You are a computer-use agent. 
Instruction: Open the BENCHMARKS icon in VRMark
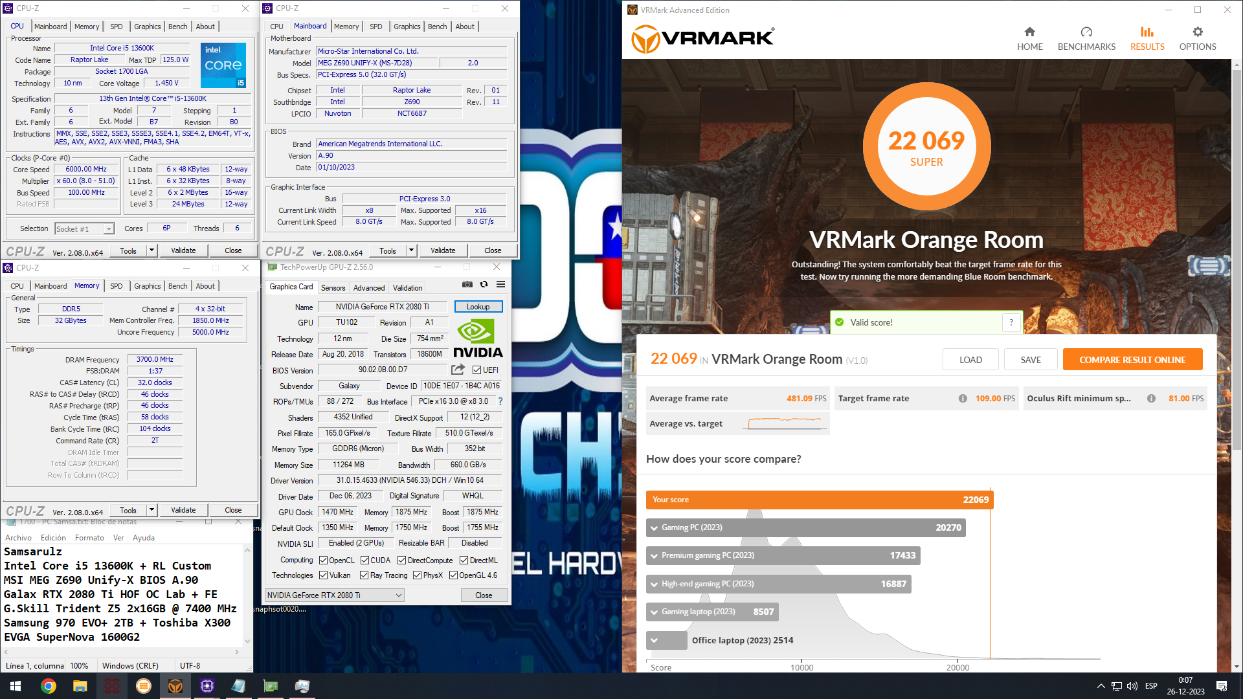[1086, 32]
